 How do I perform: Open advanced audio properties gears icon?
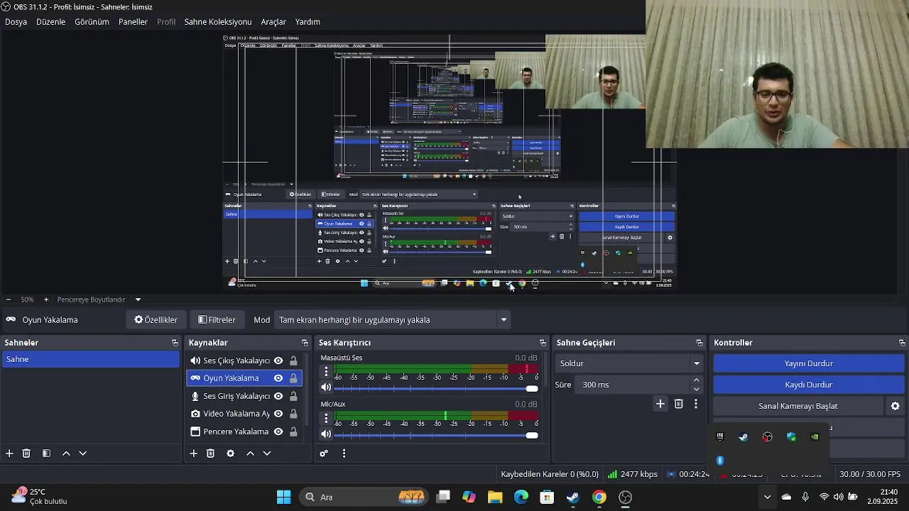coord(324,454)
